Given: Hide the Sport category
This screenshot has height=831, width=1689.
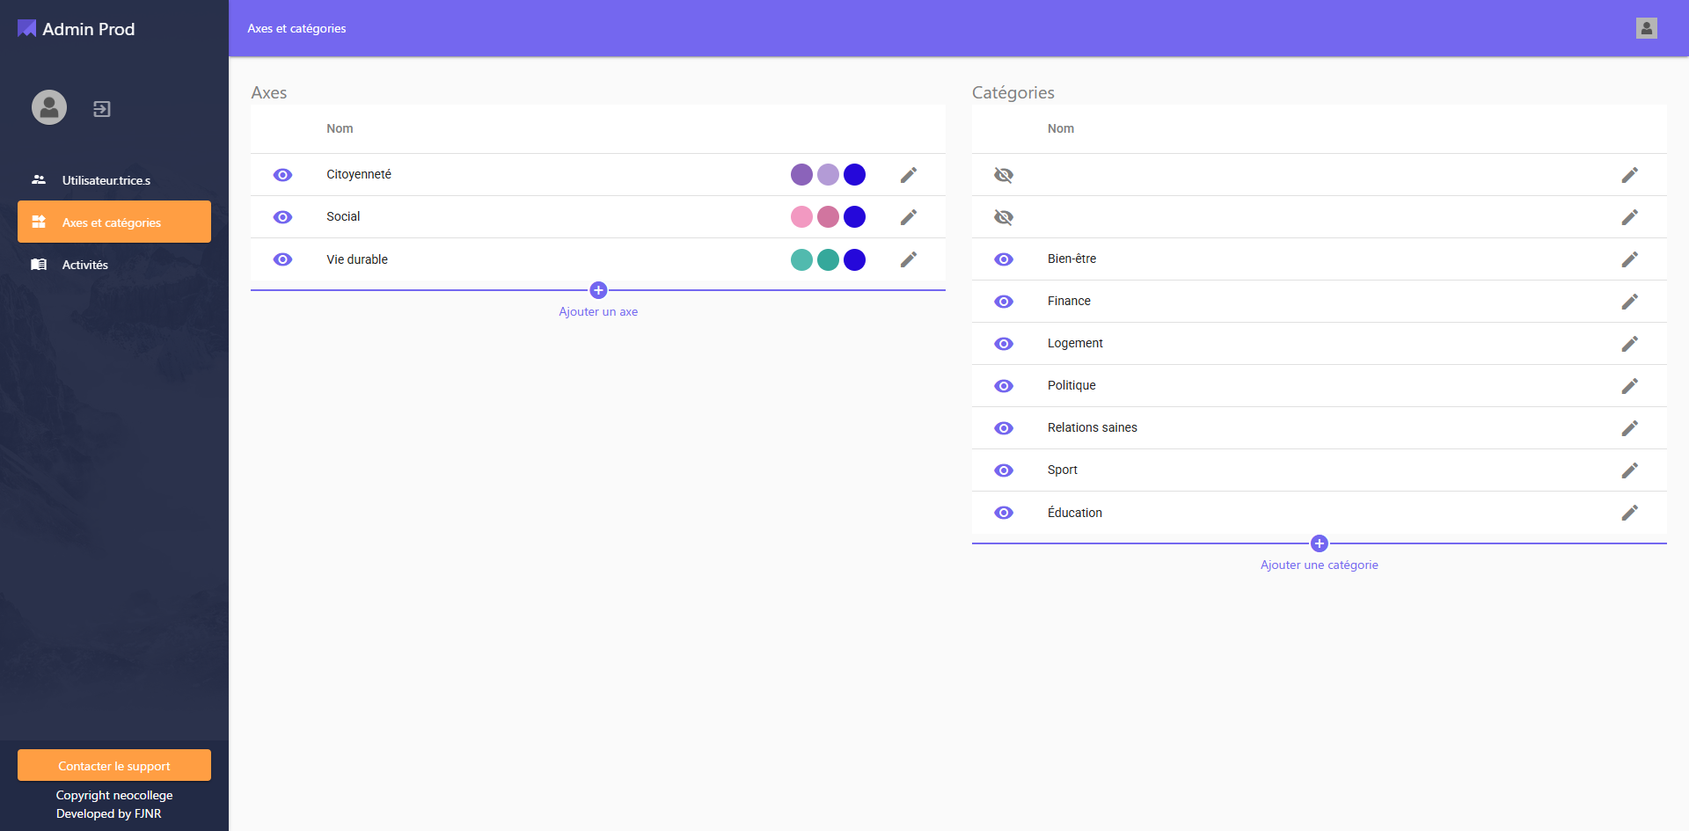Looking at the screenshot, I should click(1004, 470).
